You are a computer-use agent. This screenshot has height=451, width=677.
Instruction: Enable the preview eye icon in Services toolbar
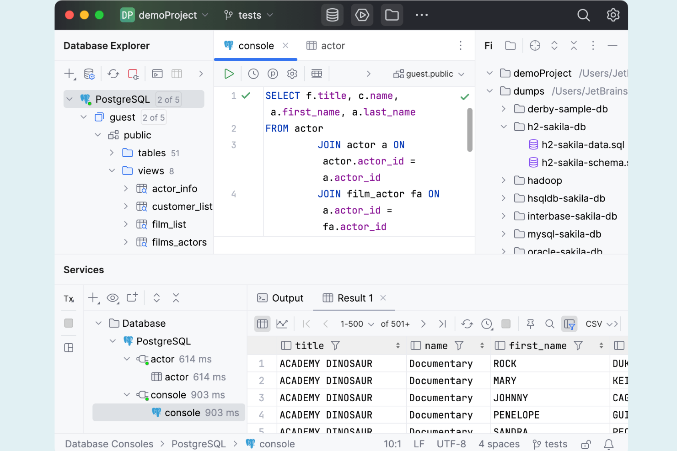pos(113,297)
